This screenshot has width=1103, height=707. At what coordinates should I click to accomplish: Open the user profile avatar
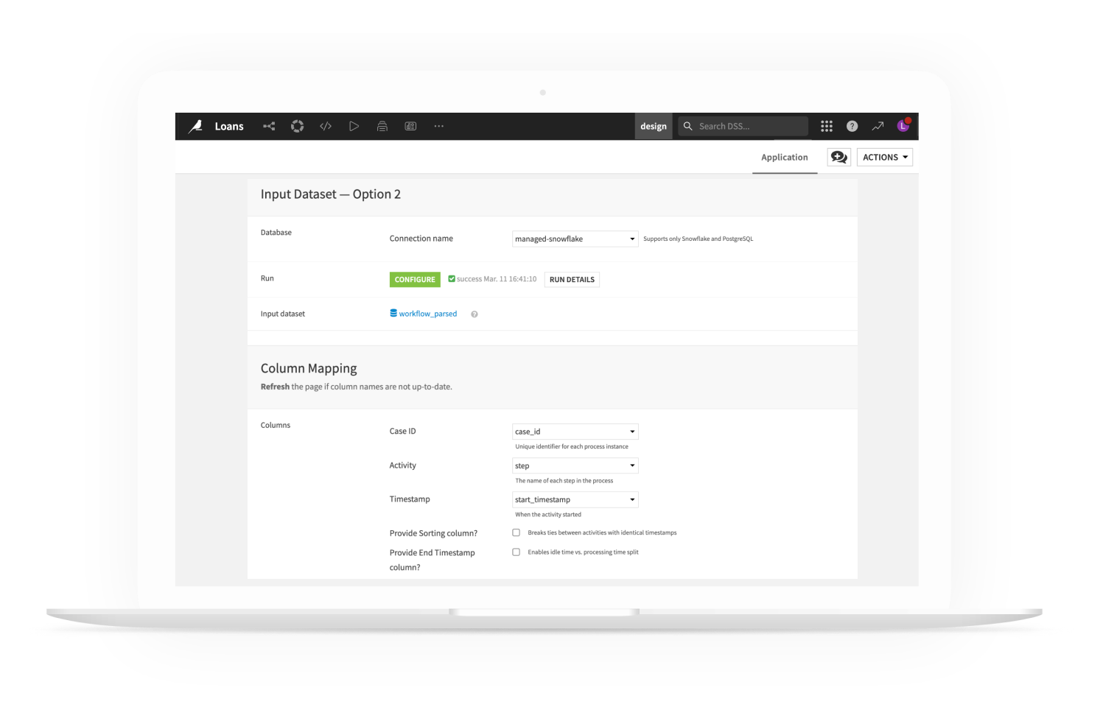click(x=903, y=126)
